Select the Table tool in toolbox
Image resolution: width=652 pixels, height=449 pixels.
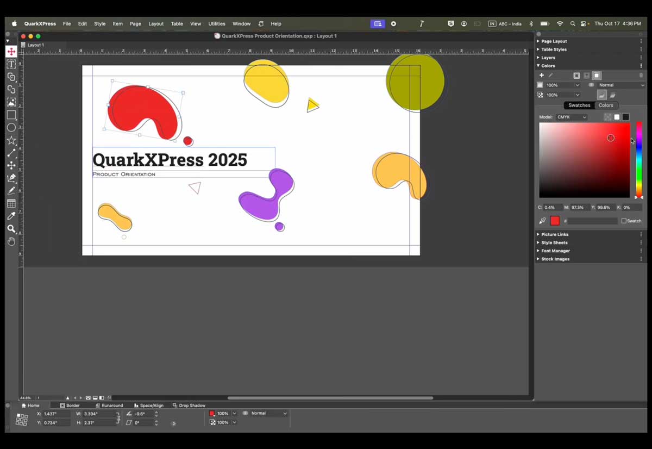tap(11, 203)
